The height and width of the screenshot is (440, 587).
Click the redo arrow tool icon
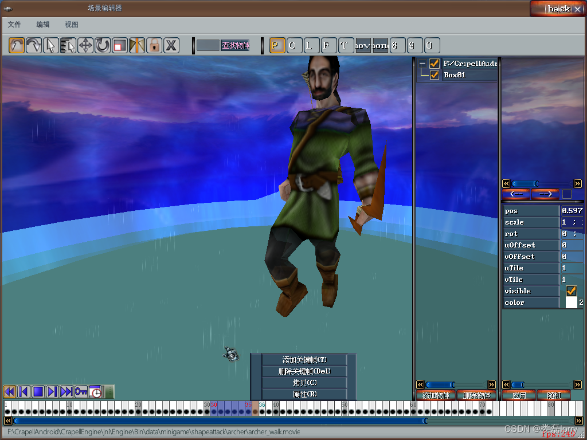click(34, 46)
